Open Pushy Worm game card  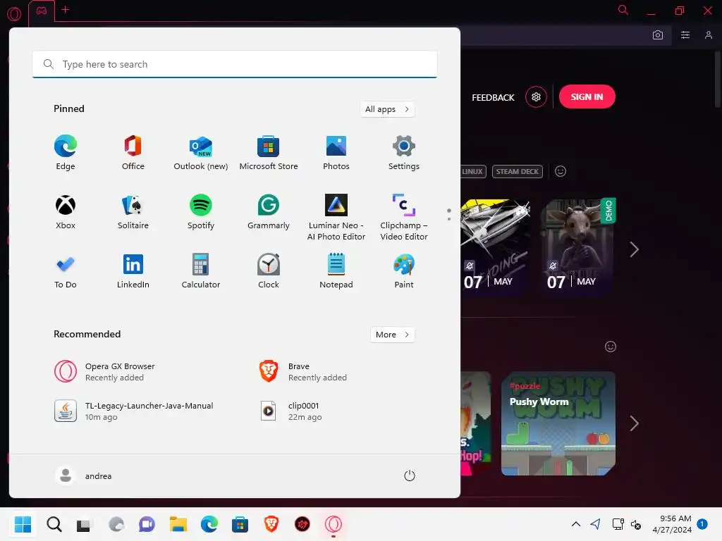tap(558, 423)
